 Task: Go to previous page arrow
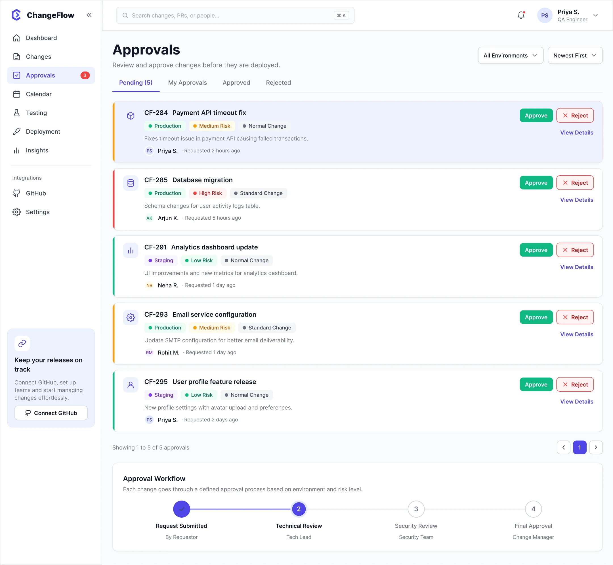coord(563,447)
